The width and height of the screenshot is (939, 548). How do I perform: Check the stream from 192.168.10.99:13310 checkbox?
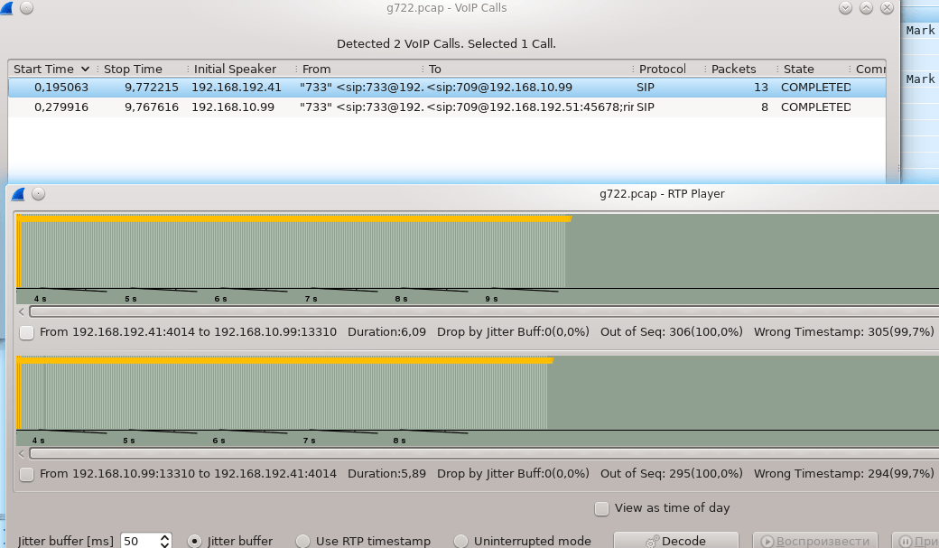click(26, 474)
